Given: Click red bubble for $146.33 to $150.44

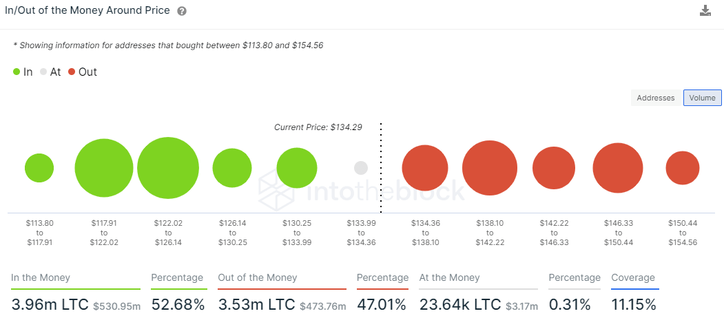Looking at the screenshot, I should tap(618, 168).
